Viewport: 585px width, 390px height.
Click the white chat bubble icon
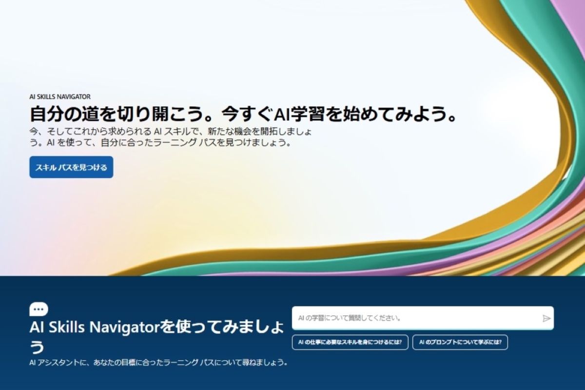click(39, 309)
